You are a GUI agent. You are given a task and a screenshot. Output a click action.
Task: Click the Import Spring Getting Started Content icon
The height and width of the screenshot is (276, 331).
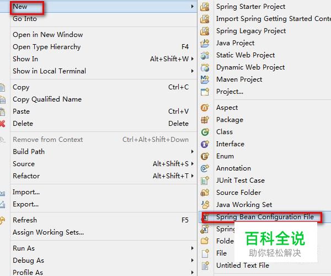(205, 19)
